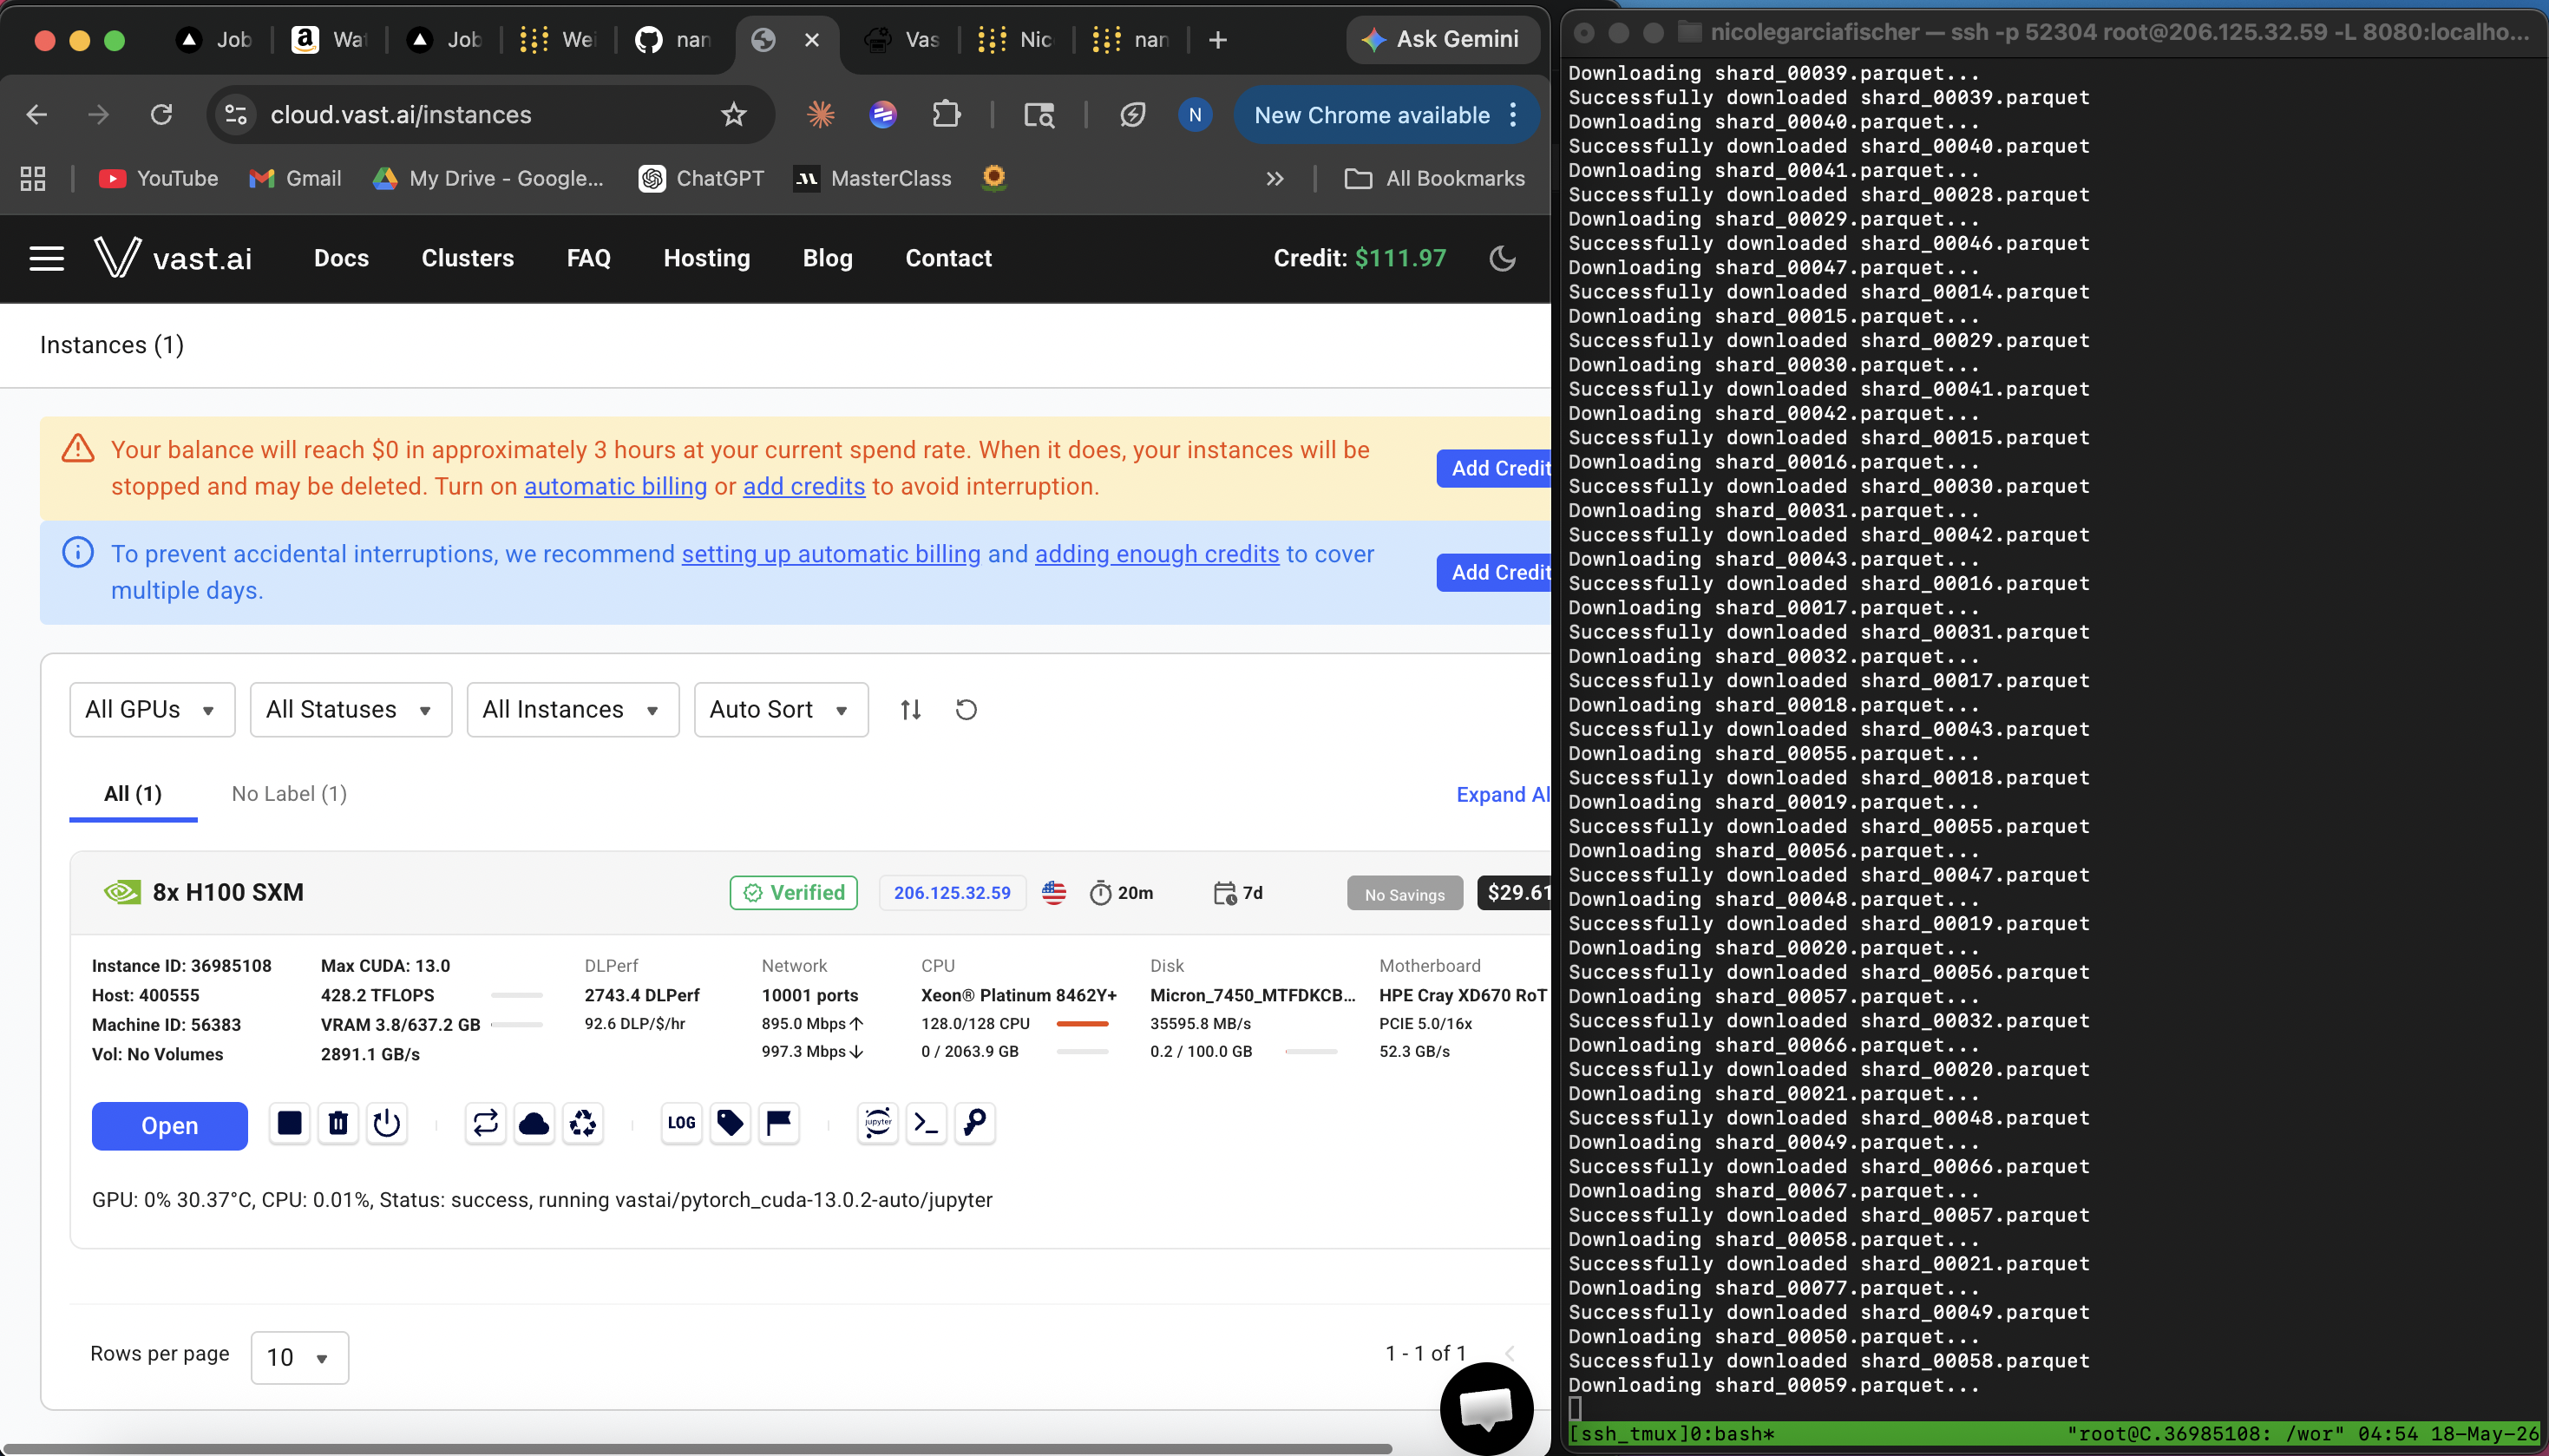2549x1456 pixels.
Task: Click the instance IP 206.125.32.59 badge
Action: point(953,893)
